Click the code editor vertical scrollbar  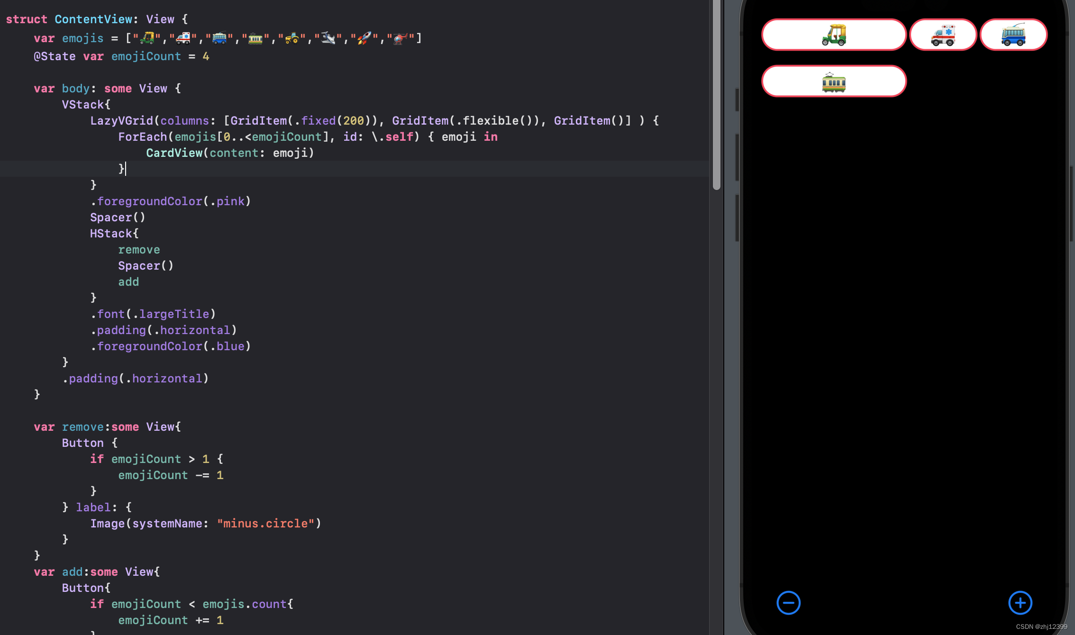click(x=717, y=95)
